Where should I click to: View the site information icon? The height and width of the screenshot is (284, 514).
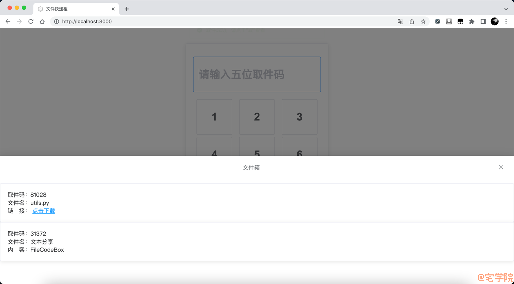[x=56, y=21]
